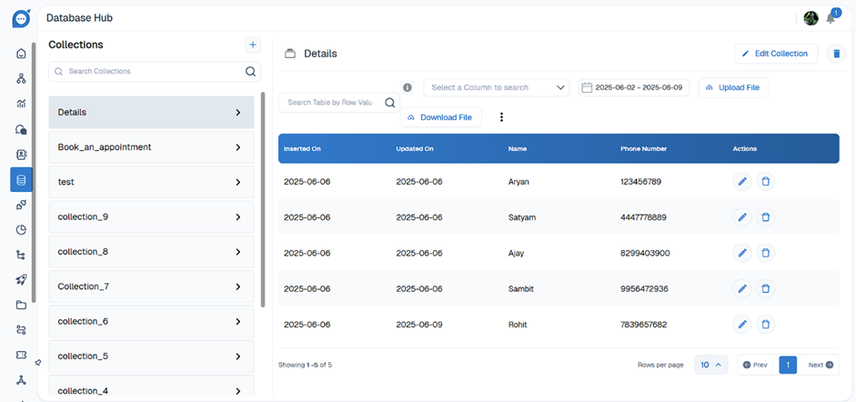Select the database icon in left sidebar
The width and height of the screenshot is (856, 402).
21,180
